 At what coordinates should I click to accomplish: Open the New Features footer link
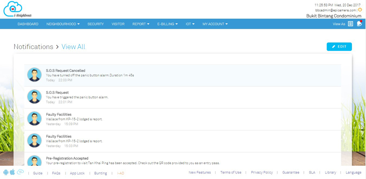[199, 173]
